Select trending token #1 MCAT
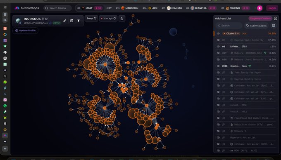Screen dimensions: 281x160 (x=90, y=8)
